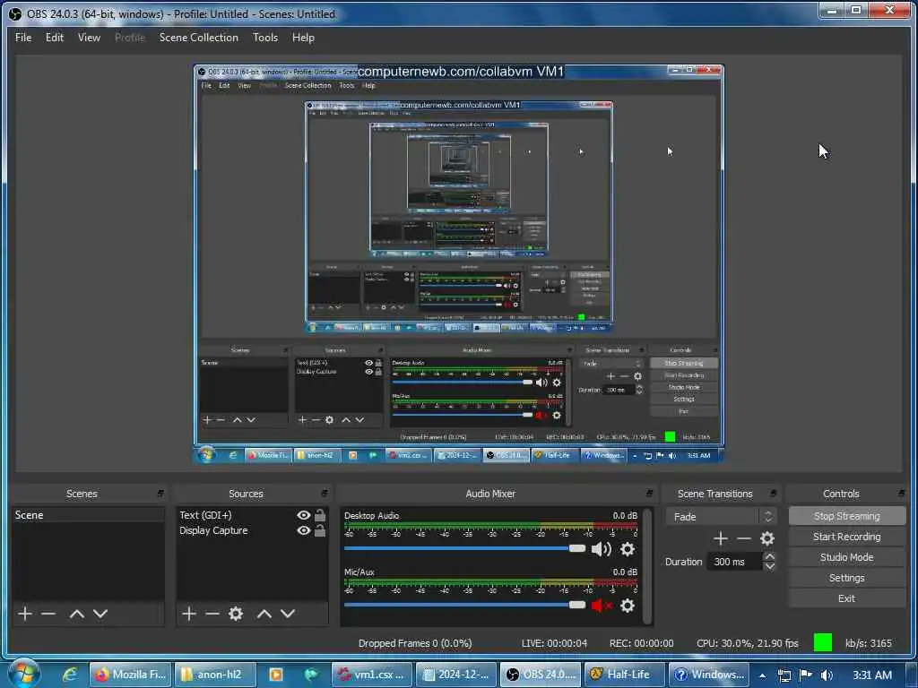Screen dimensions: 918x688
Task: Remove selected scene with minus icon
Action: [x=48, y=614]
